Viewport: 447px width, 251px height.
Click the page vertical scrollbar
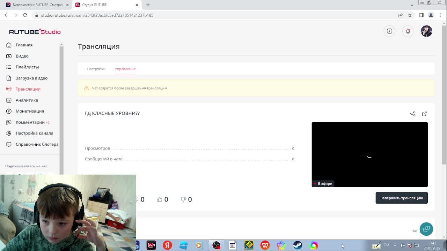[x=444, y=94]
